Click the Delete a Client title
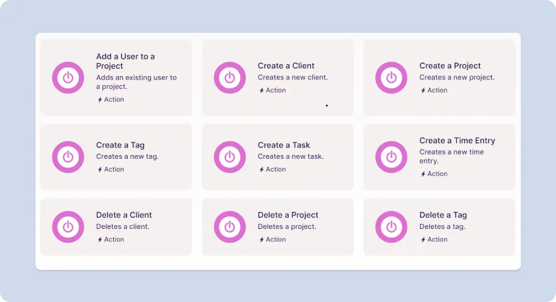The image size is (556, 302). point(124,215)
